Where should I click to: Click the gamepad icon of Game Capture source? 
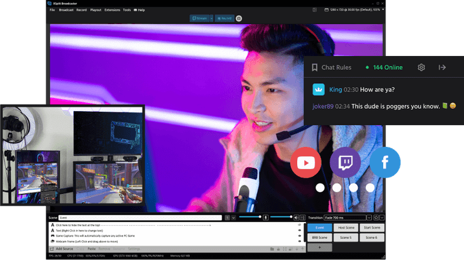coord(52,236)
